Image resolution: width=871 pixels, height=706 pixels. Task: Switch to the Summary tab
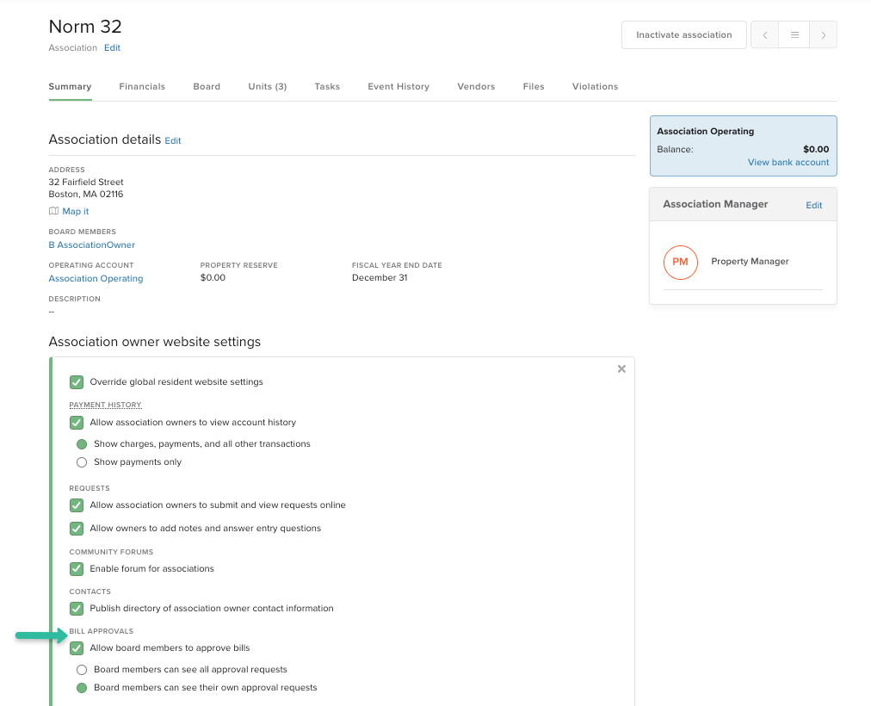(70, 87)
